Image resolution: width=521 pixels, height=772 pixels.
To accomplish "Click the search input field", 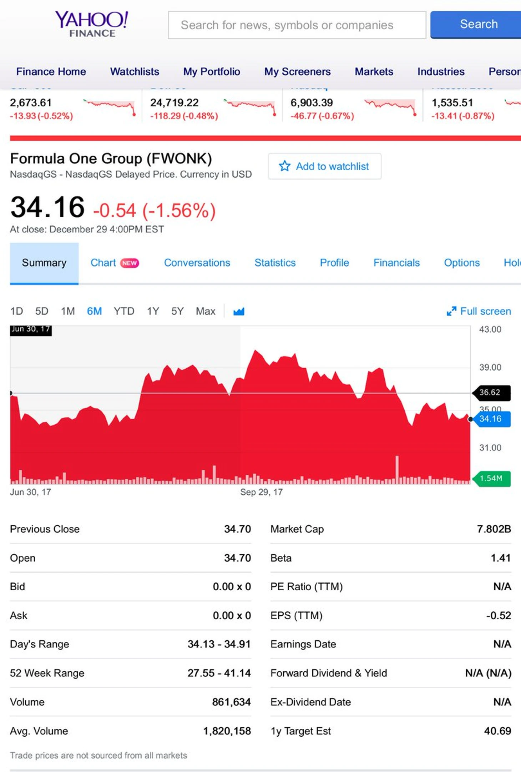I will tap(297, 25).
